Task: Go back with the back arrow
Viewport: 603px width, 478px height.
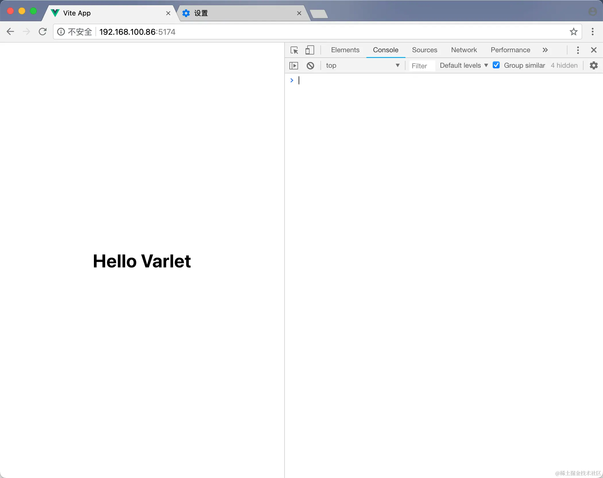Action: [x=10, y=32]
